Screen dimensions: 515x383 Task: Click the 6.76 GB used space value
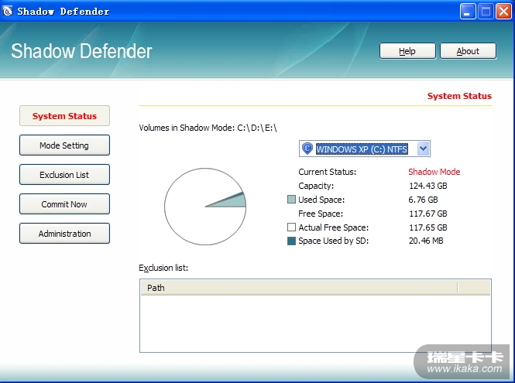click(423, 200)
